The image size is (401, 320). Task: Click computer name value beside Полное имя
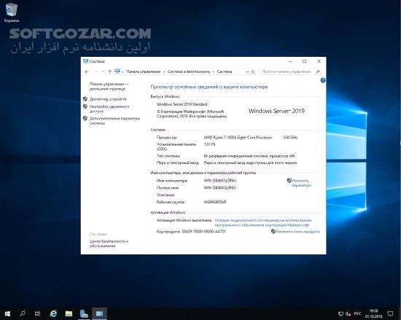(220, 187)
